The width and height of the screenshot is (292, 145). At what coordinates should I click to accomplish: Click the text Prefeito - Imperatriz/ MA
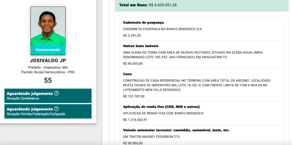[48, 68]
